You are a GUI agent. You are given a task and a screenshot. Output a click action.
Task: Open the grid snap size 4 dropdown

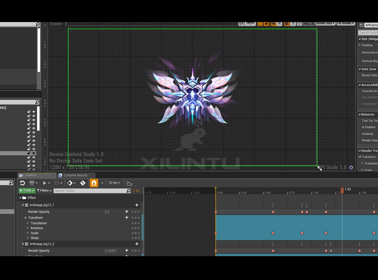(x=293, y=24)
